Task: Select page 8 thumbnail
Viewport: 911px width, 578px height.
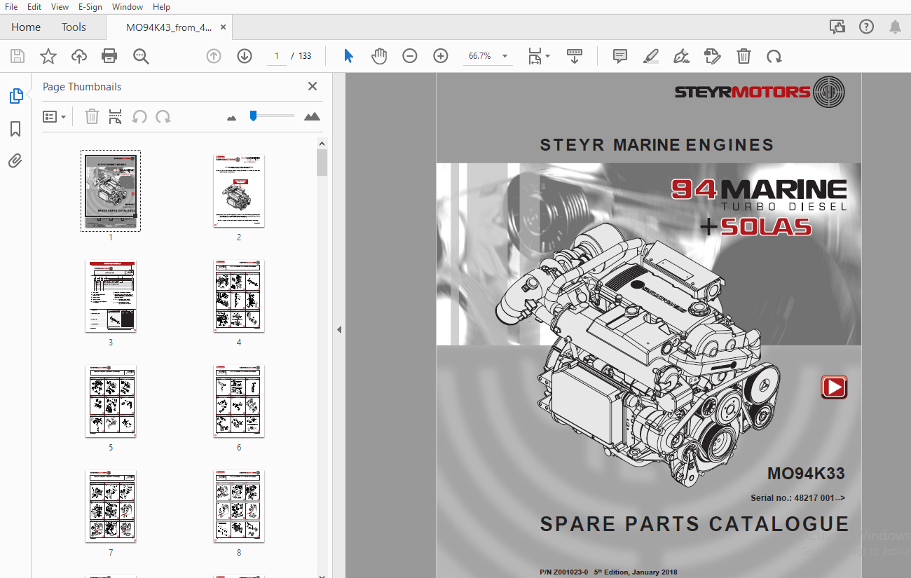Action: pyautogui.click(x=239, y=507)
